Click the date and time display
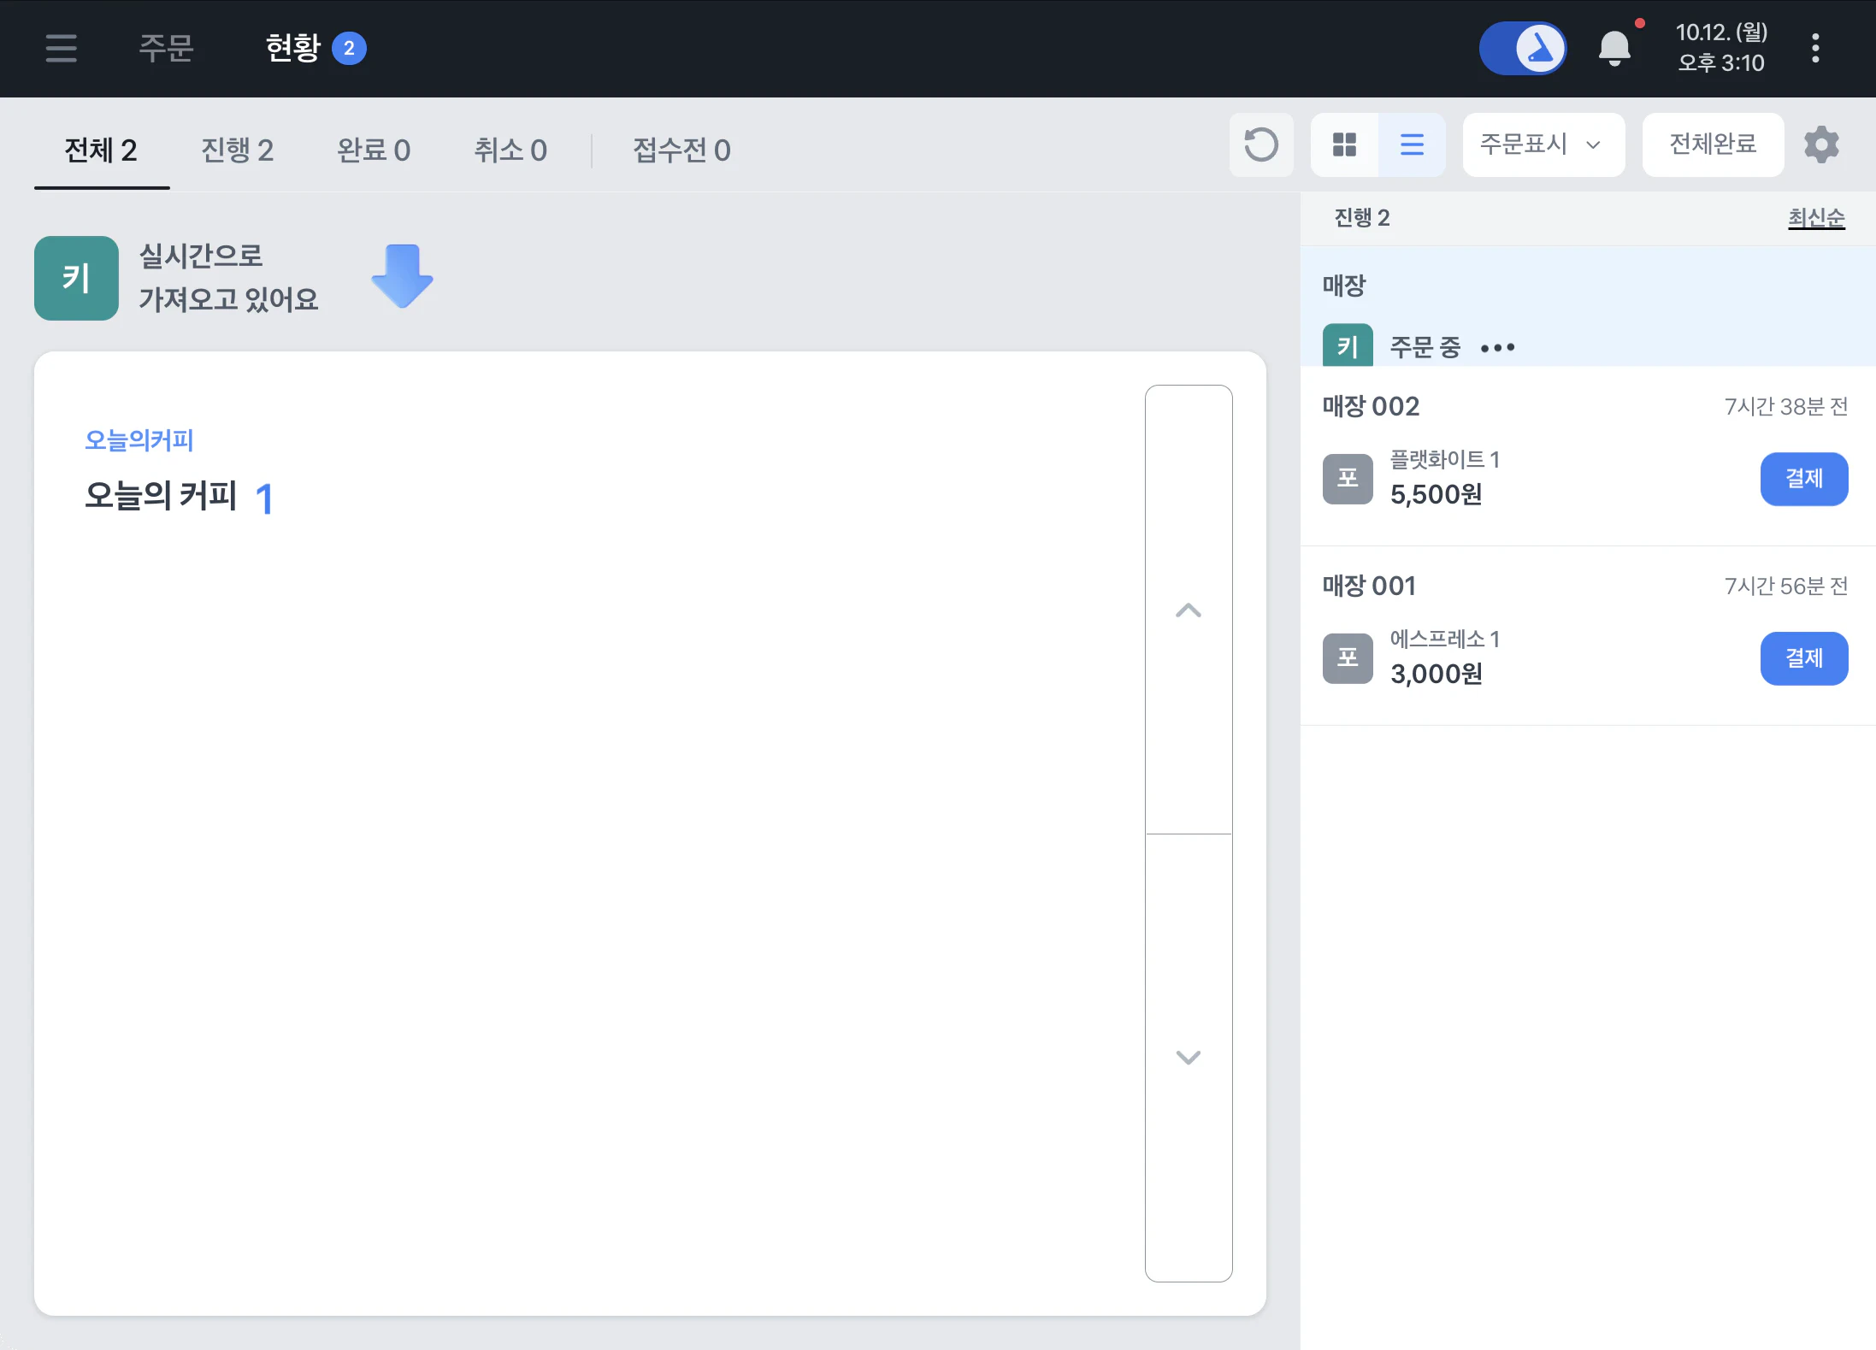This screenshot has width=1876, height=1350. tap(1721, 48)
